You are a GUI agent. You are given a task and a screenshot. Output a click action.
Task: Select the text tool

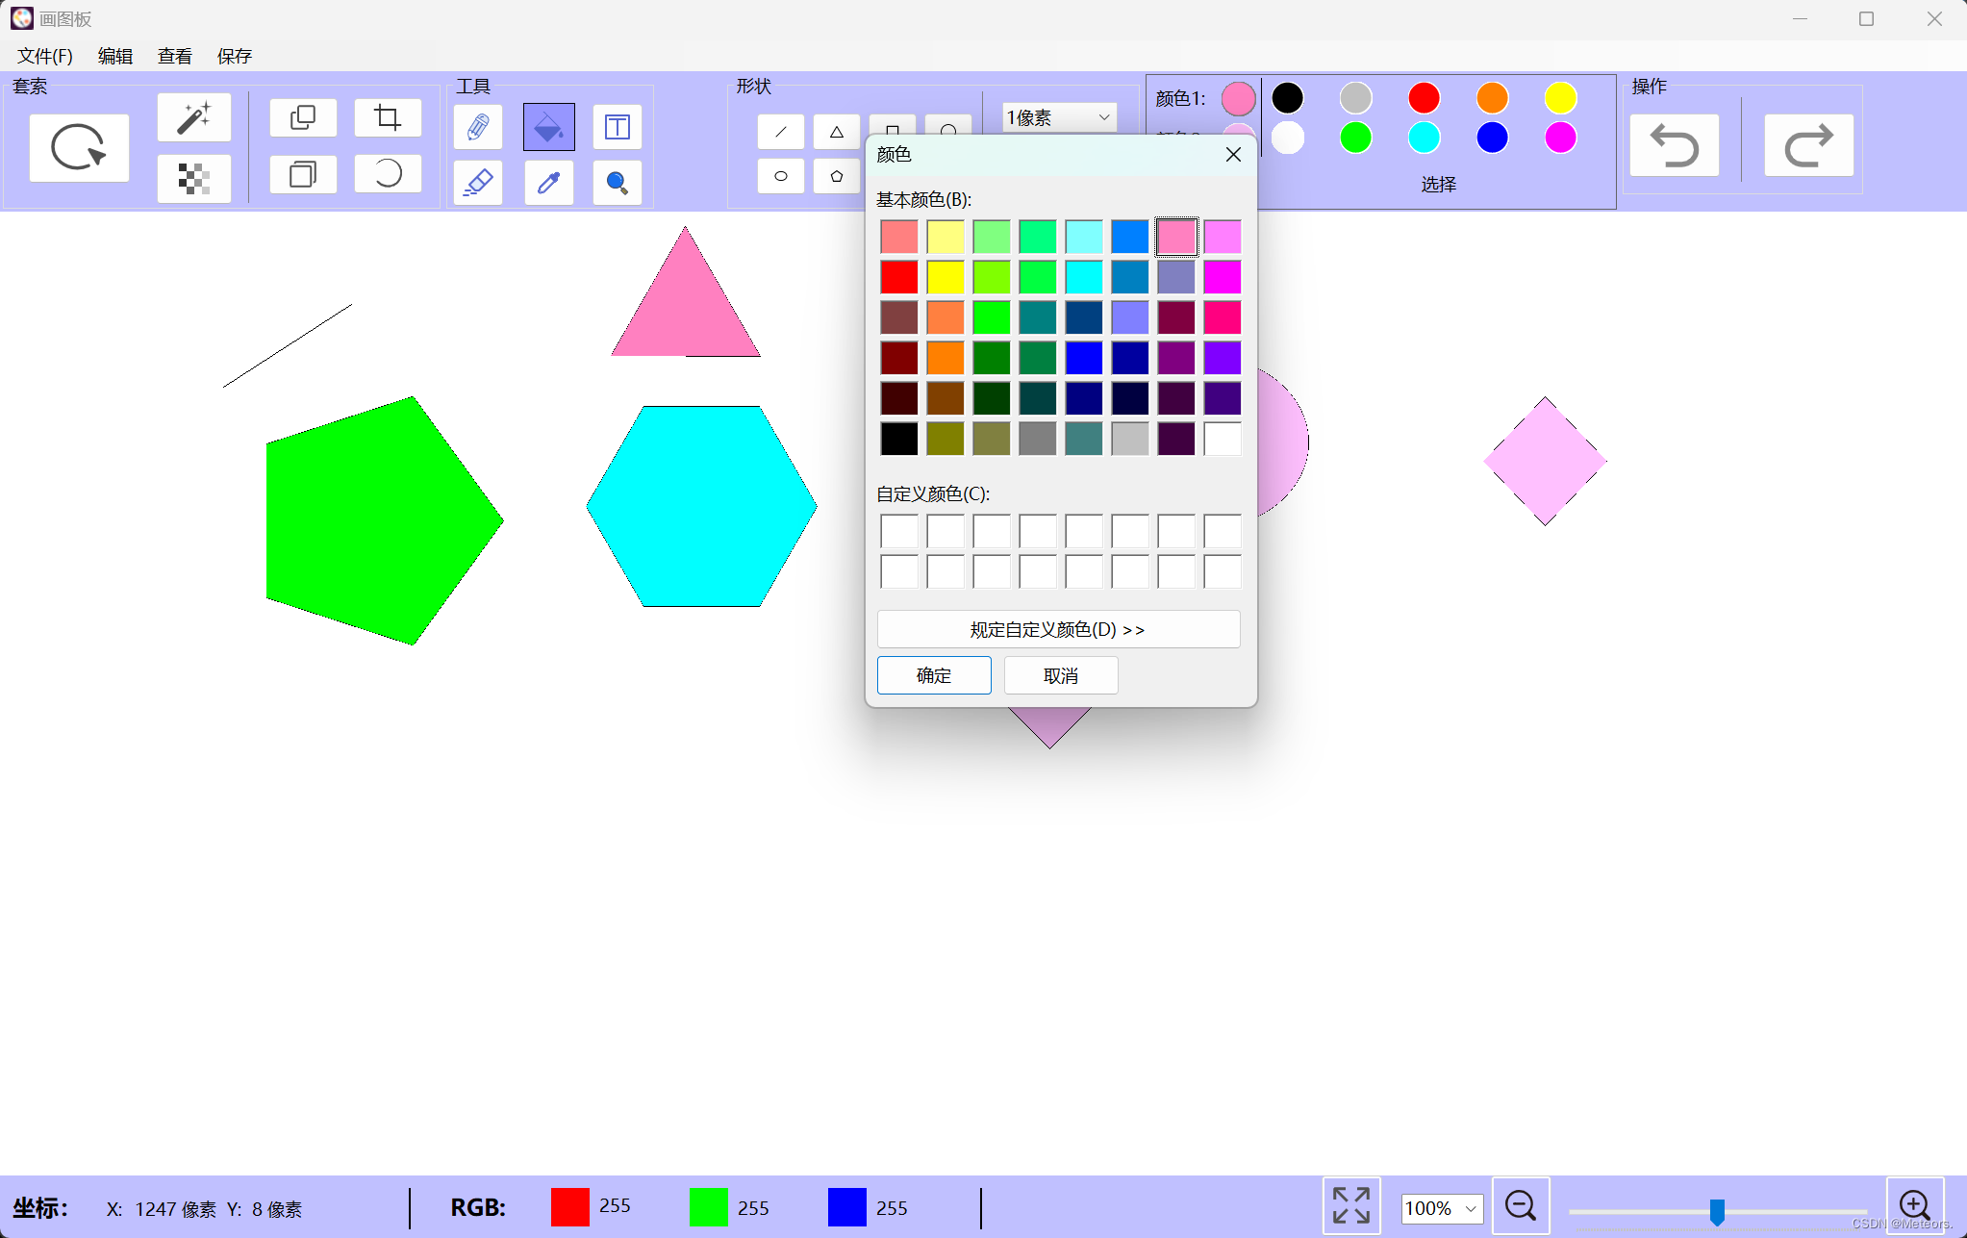(617, 127)
